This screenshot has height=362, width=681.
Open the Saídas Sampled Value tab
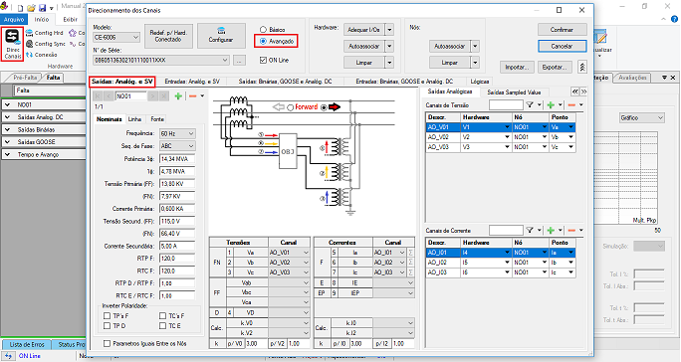tap(514, 92)
